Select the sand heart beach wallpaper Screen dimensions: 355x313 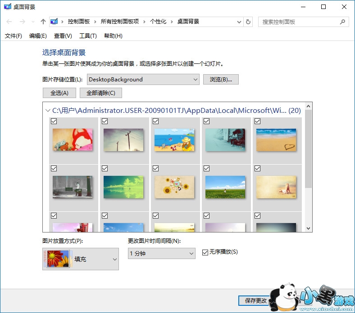point(277,140)
